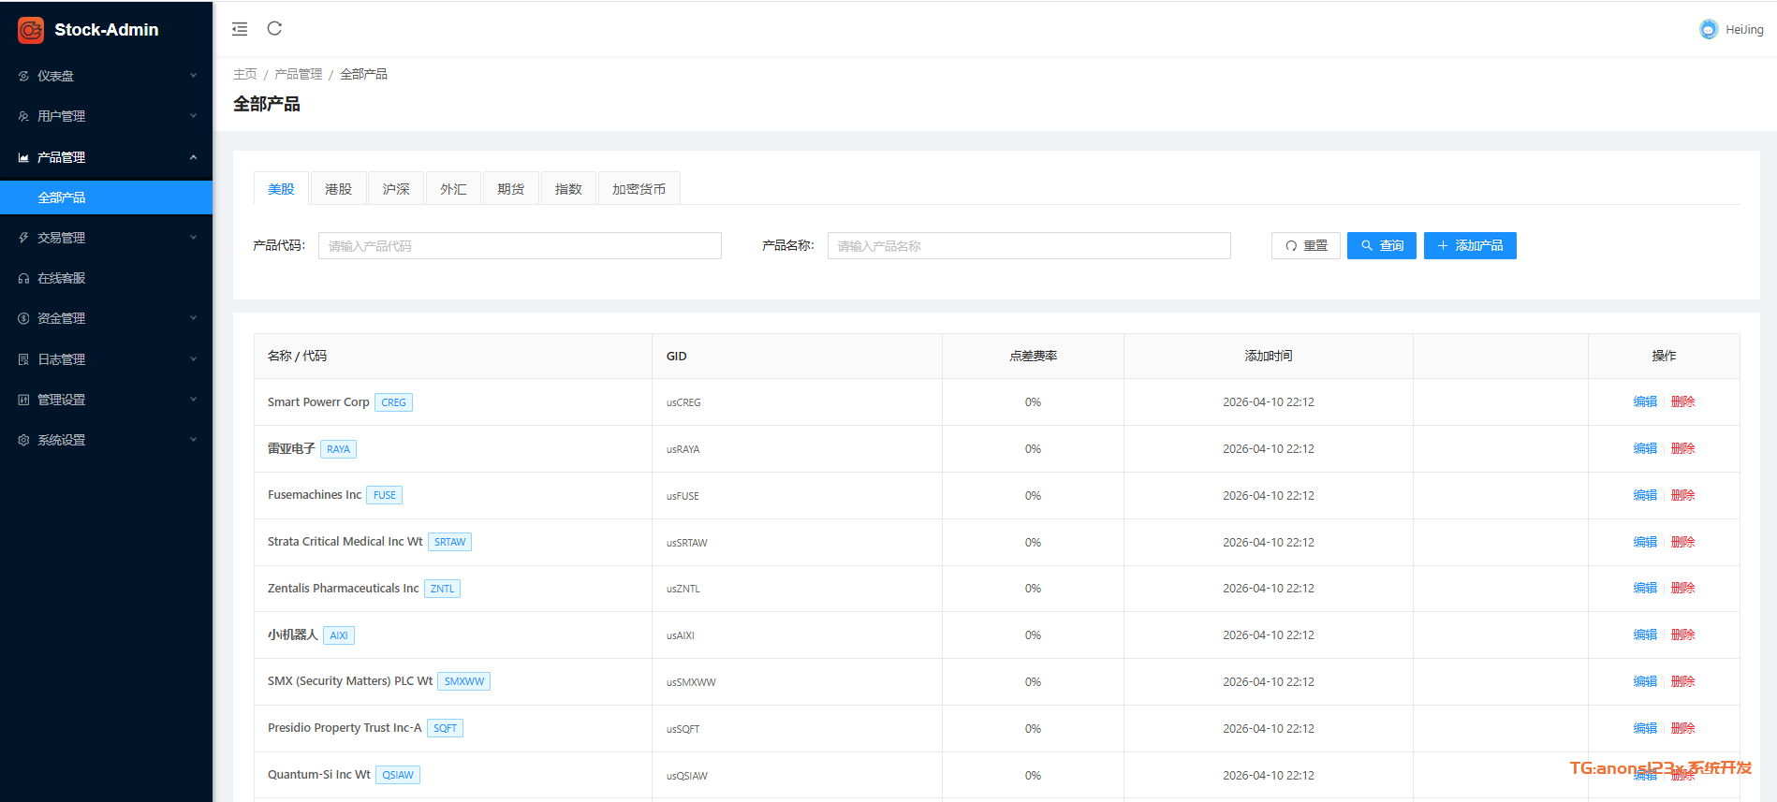The image size is (1777, 802).
Task: Click the 添加产品 button
Action: tap(1469, 245)
